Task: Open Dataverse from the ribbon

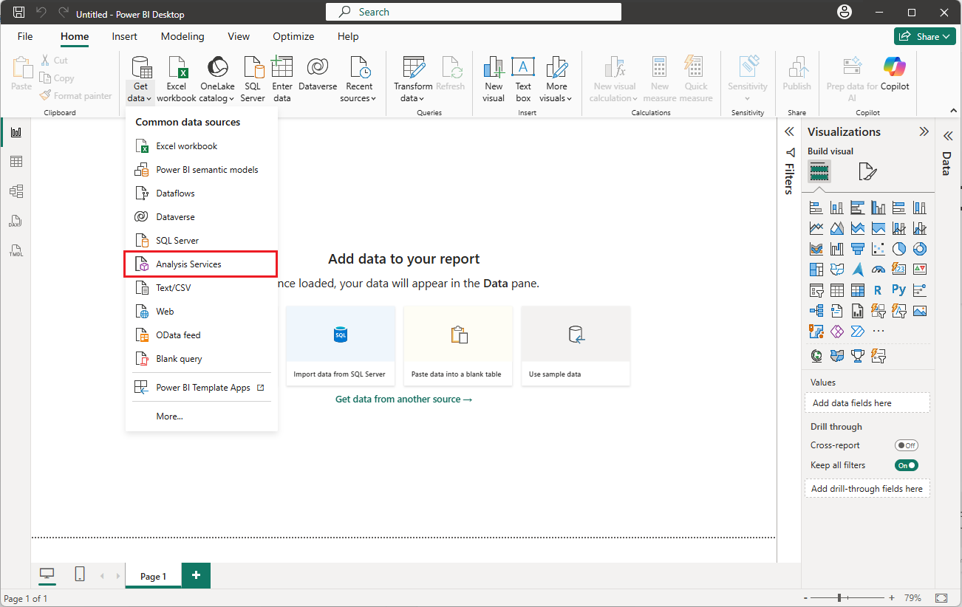Action: point(318,74)
